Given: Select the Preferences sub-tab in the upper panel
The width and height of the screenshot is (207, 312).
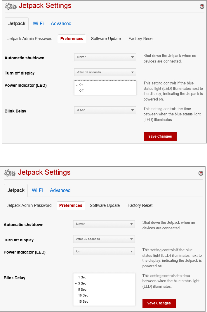Looking at the screenshot, I should [72, 39].
